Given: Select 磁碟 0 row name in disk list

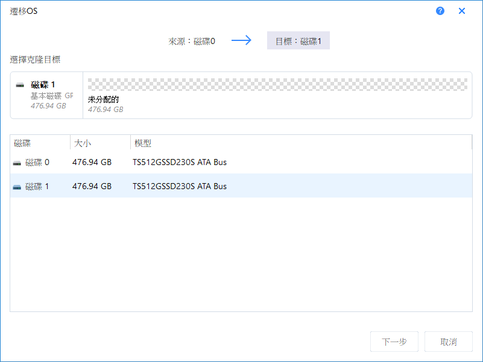Looking at the screenshot, I should pyautogui.click(x=37, y=162).
